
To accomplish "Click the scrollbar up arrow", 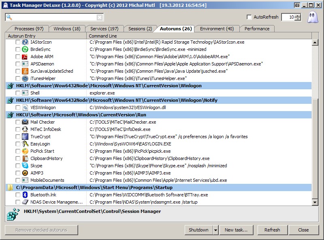I will (315, 43).
